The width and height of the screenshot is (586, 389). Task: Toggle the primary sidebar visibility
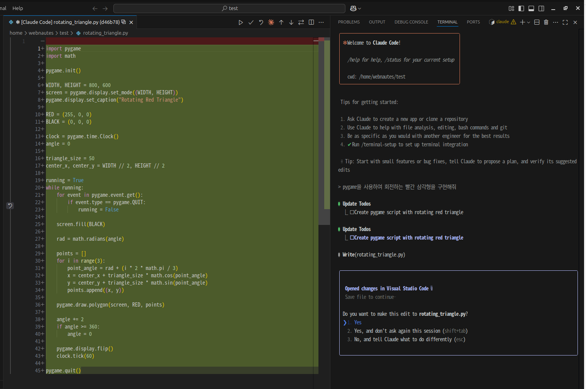click(x=521, y=8)
